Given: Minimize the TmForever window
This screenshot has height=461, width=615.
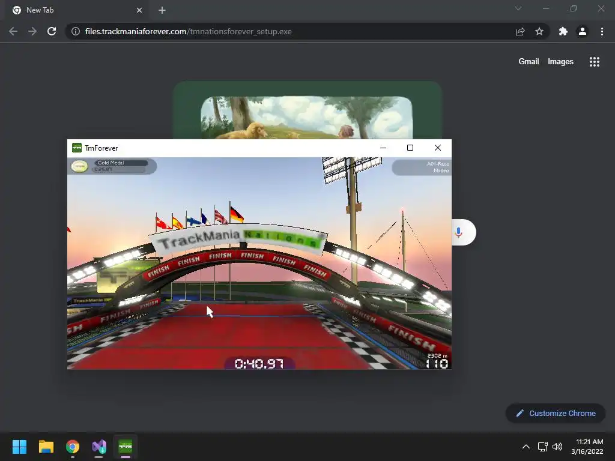Looking at the screenshot, I should 383,148.
